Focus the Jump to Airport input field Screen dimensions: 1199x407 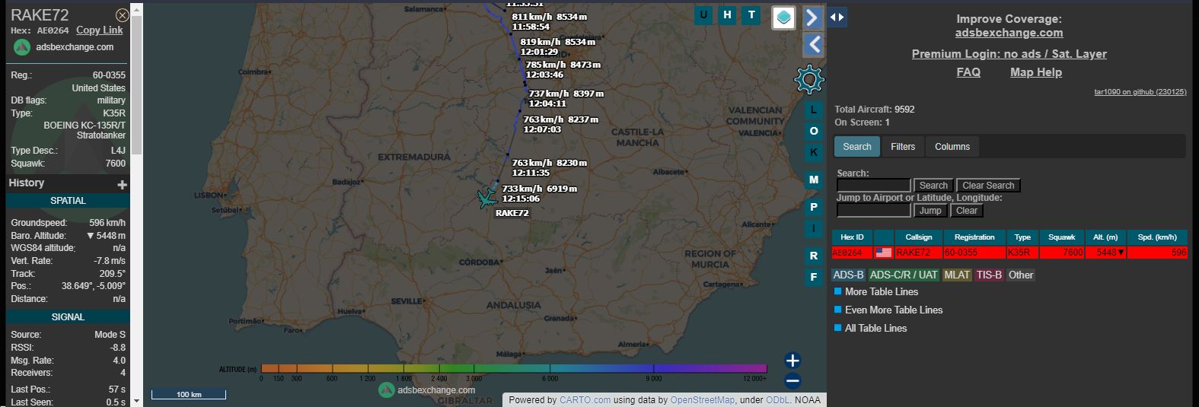(873, 211)
